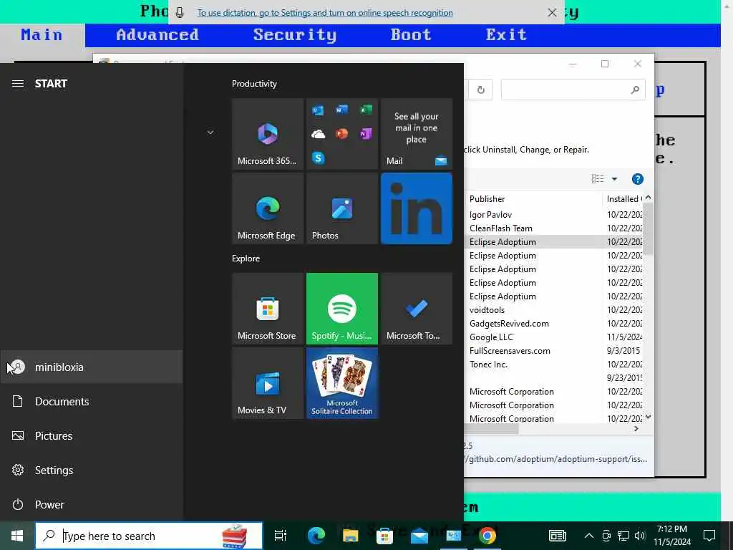The height and width of the screenshot is (550, 733).
Task: Open the help question mark icon
Action: point(638,179)
